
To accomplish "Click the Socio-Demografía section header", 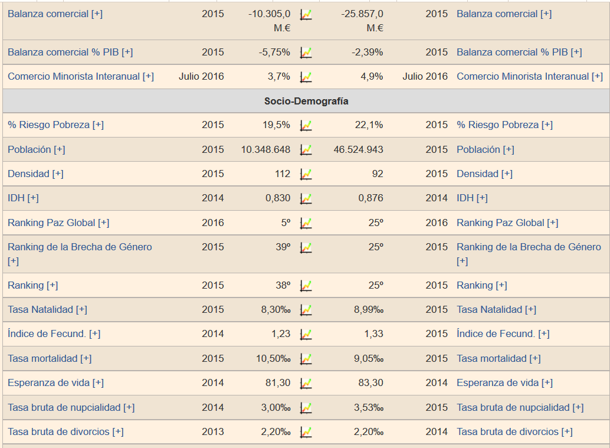I will 306,101.
